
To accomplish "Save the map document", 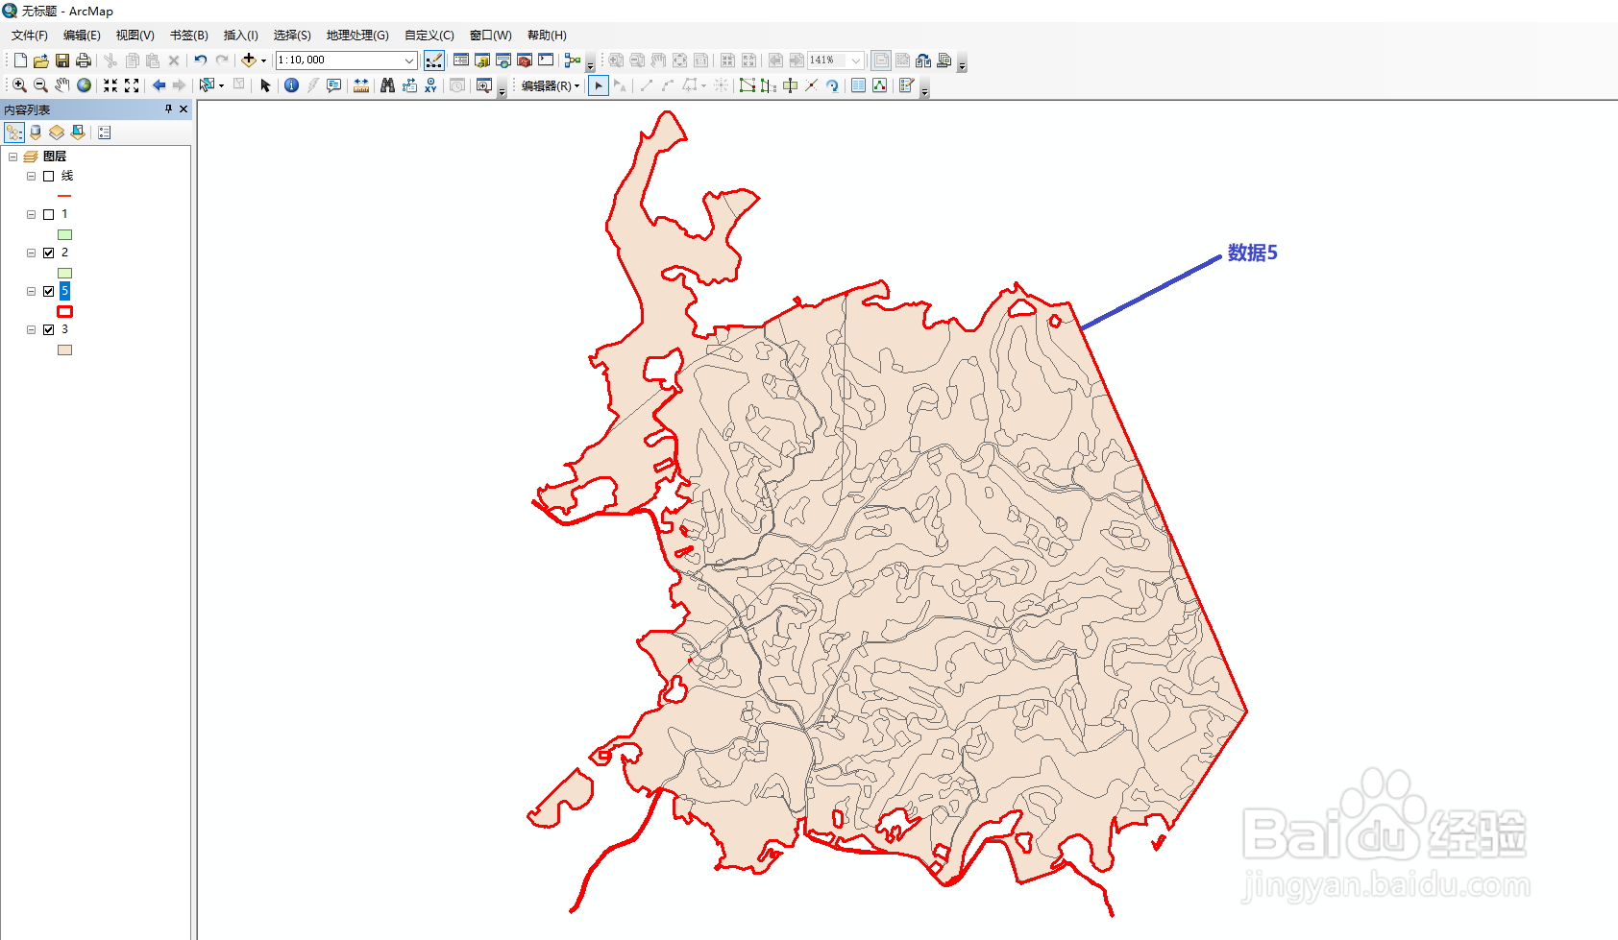I will 62,60.
